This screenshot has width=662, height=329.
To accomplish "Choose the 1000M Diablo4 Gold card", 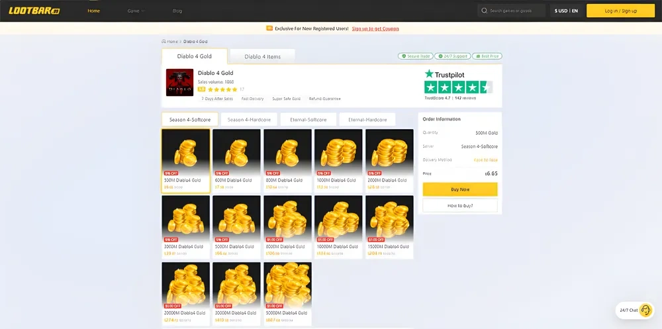I will coord(338,161).
